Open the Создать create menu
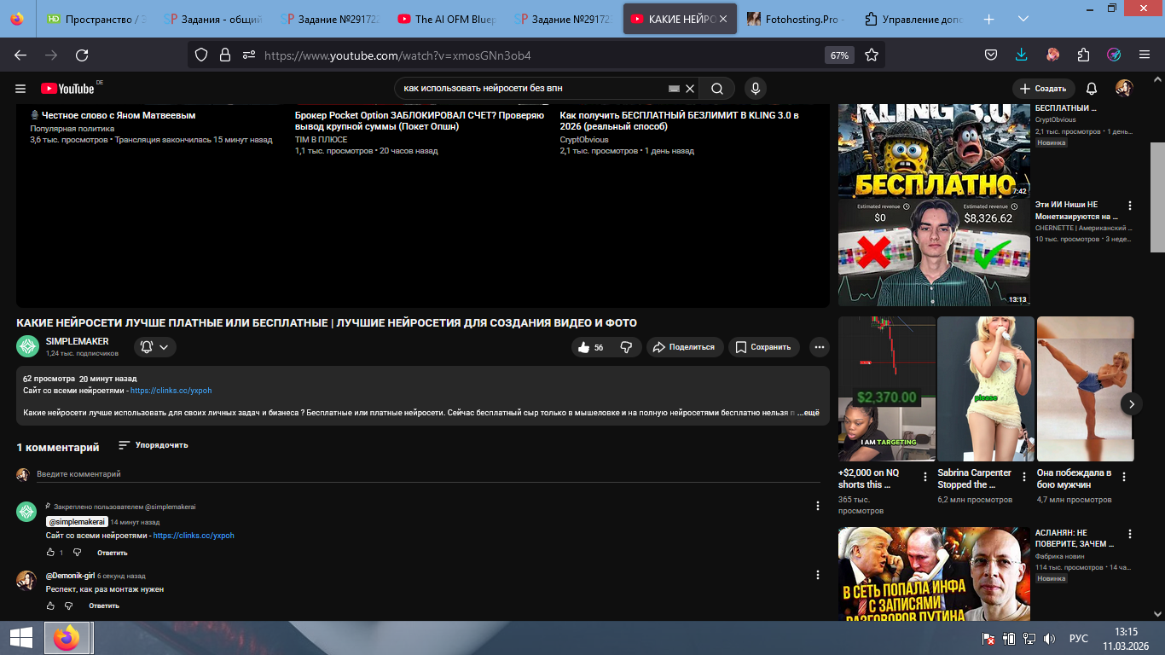 pos(1043,89)
